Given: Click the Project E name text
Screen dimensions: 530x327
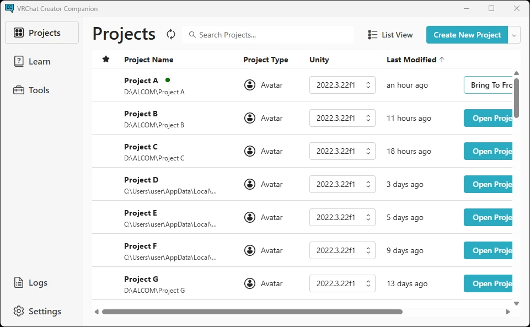Looking at the screenshot, I should [x=141, y=213].
